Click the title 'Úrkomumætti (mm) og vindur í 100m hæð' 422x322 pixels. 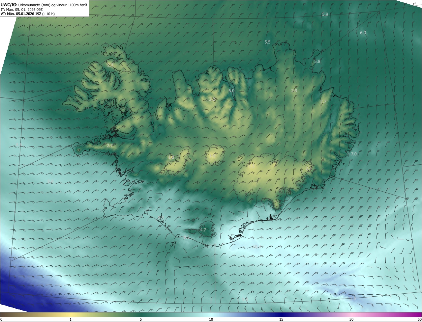pos(52,5)
